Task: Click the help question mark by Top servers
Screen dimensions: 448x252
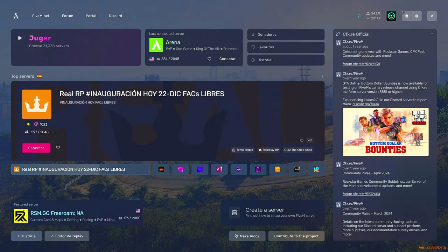Action: (322, 76)
